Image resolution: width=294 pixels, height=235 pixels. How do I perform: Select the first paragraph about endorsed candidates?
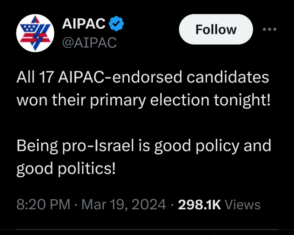[144, 88]
